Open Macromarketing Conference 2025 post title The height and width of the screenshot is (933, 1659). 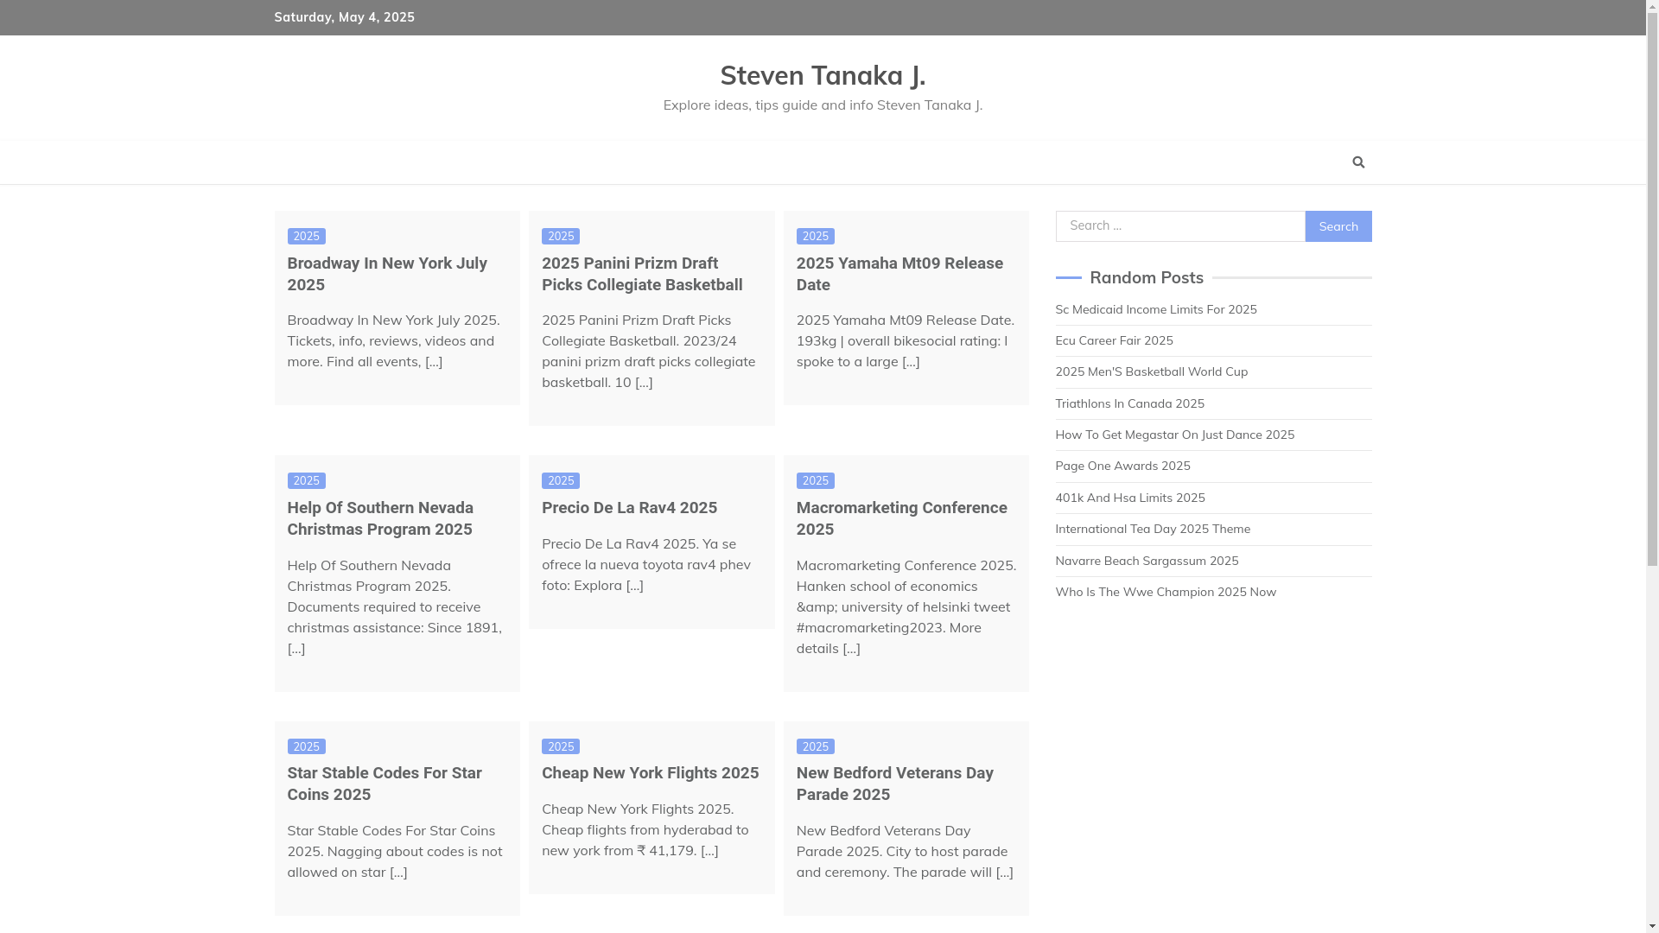pyautogui.click(x=901, y=518)
